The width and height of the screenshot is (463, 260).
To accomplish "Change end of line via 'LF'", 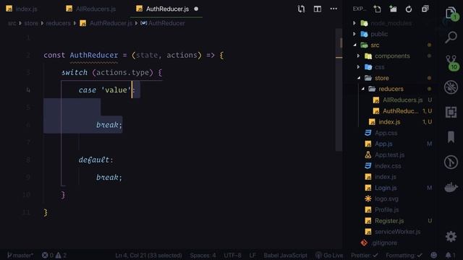I will coord(252,255).
